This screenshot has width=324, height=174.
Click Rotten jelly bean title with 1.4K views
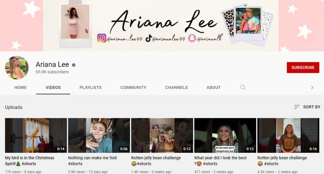156,161
